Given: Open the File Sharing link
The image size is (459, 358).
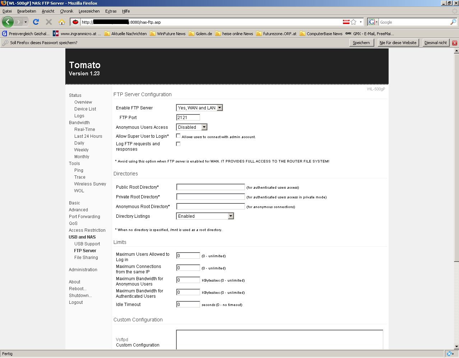Looking at the screenshot, I should [x=86, y=257].
